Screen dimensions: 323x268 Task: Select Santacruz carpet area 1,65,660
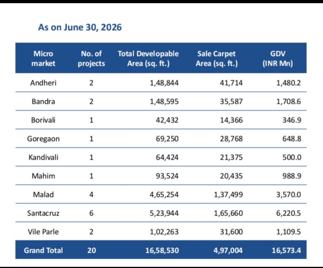click(x=228, y=213)
